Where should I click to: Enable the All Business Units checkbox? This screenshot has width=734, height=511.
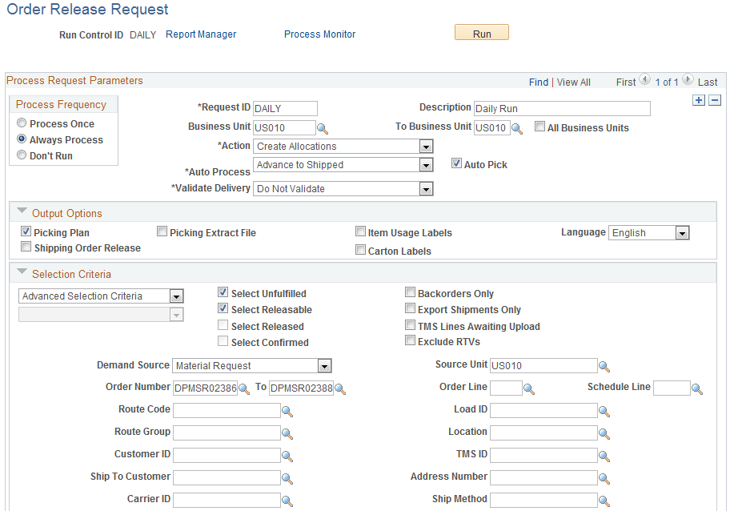pyautogui.click(x=541, y=127)
